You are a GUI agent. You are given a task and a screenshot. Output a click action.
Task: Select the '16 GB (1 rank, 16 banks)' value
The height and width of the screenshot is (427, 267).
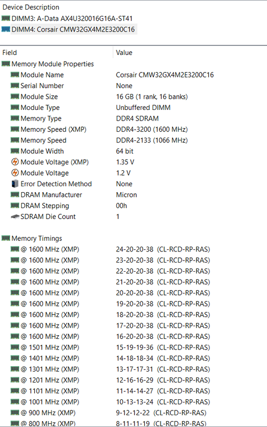pos(152,97)
